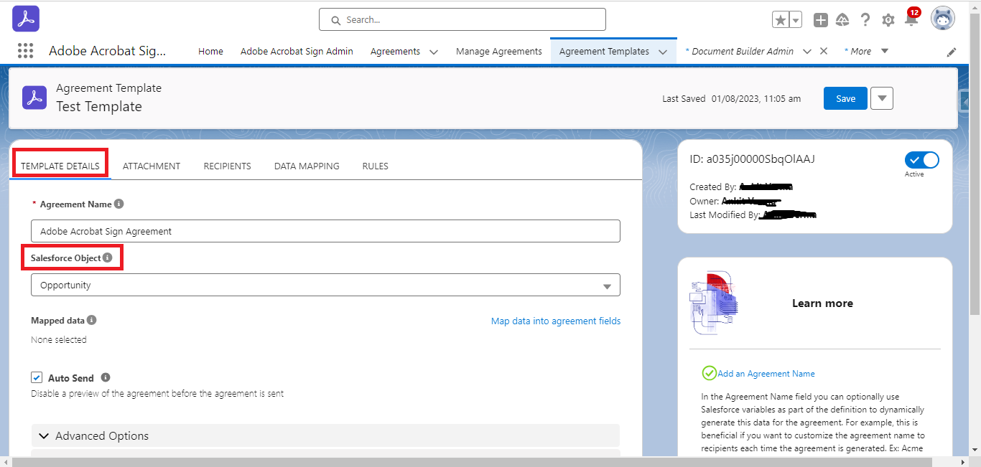Viewport: 981px width, 467px height.
Task: Click the ID a035j00000SbqOlAAJ text
Action: pyautogui.click(x=752, y=159)
